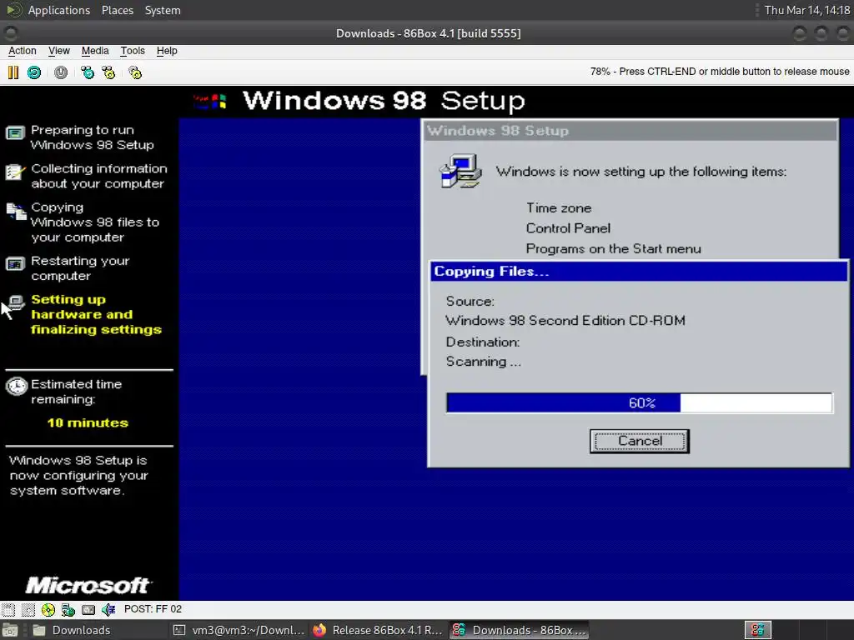Send Ctrl+Alt+Esc with the yellow key icon

(x=109, y=72)
